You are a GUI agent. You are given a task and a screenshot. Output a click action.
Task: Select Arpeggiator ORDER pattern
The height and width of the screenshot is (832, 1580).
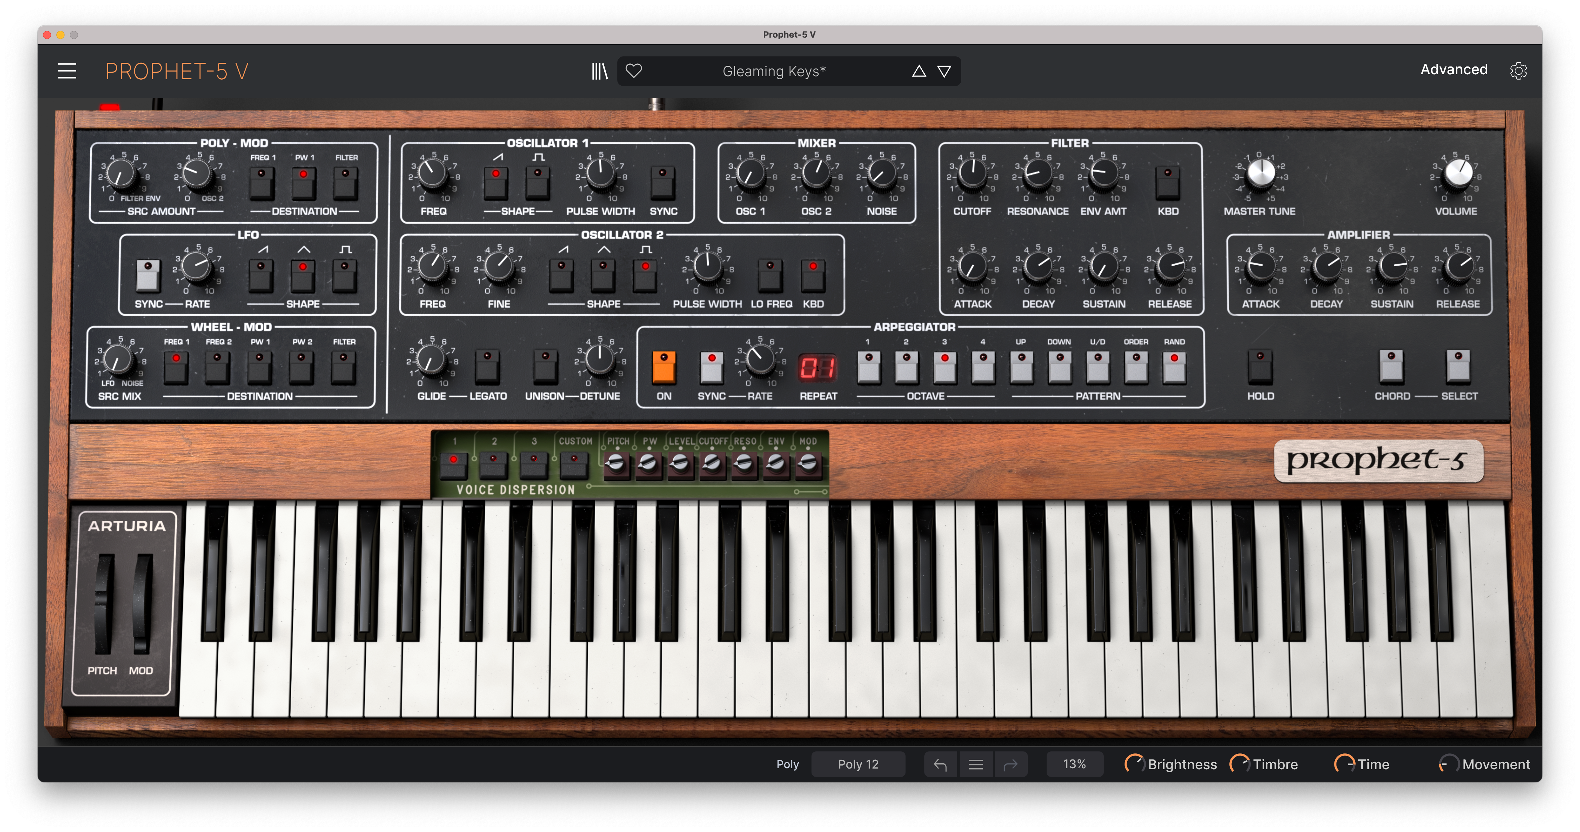tap(1136, 367)
